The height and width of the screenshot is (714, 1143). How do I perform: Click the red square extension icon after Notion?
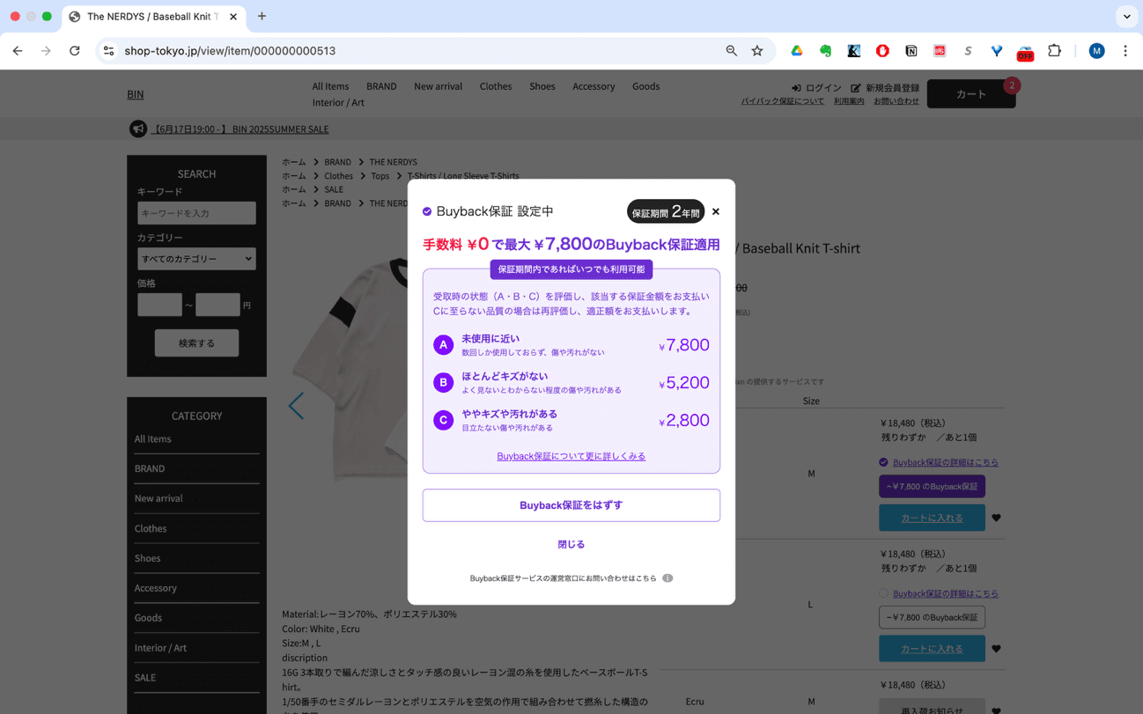pos(940,51)
